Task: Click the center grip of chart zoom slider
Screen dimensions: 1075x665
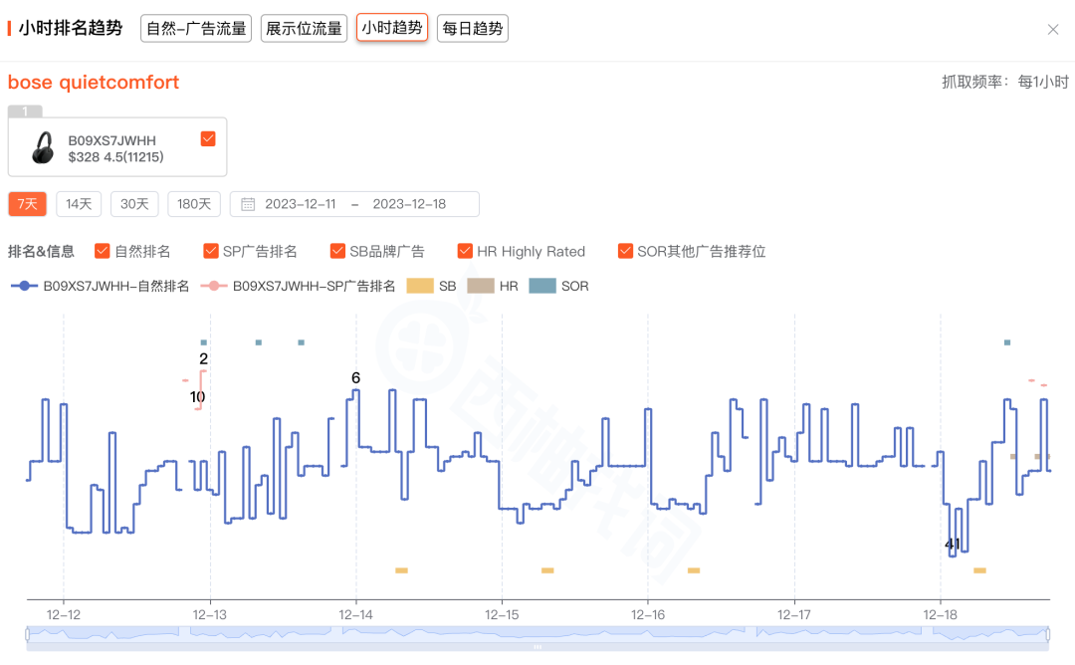Action: 537,646
